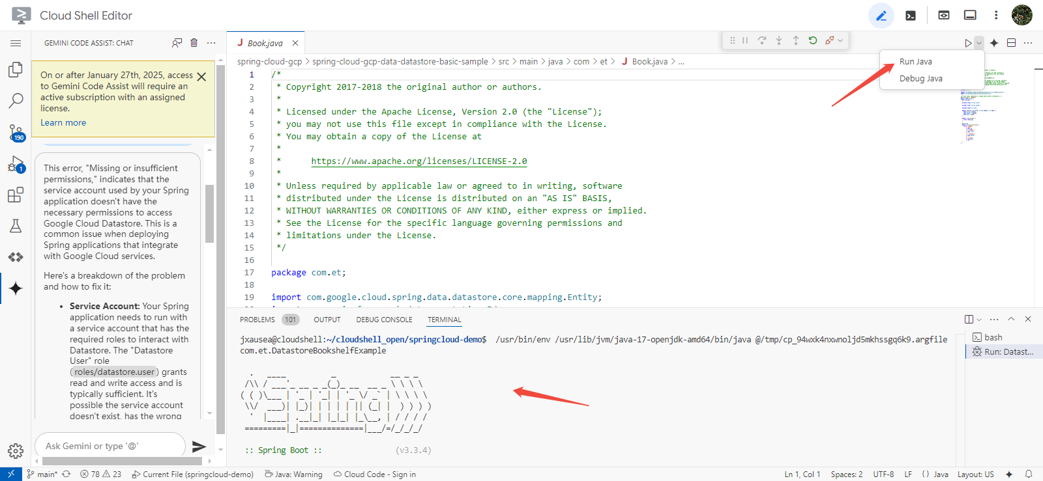Open the notifications bell in status bar
Viewport: 1043px width, 481px height.
[x=1029, y=474]
